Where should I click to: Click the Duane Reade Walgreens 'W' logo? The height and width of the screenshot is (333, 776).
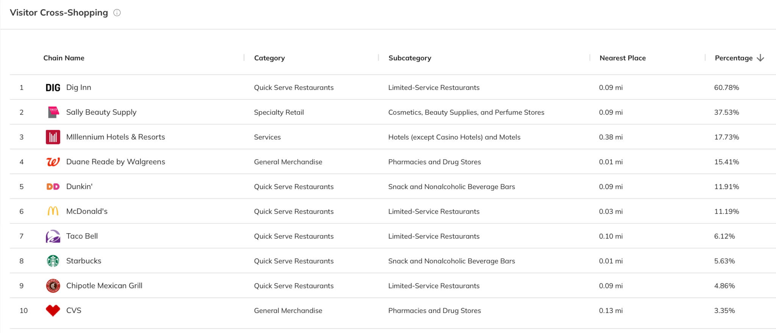pyautogui.click(x=53, y=161)
